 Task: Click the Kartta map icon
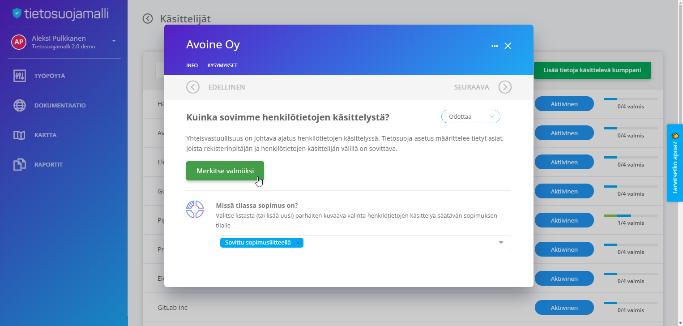click(19, 135)
